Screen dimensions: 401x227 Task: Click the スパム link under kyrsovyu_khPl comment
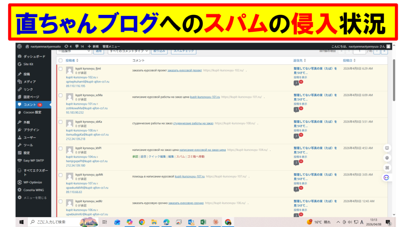point(181,156)
